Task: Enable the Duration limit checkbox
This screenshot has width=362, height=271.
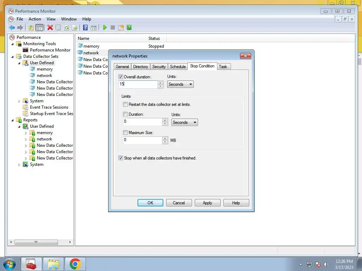Action: pos(125,114)
